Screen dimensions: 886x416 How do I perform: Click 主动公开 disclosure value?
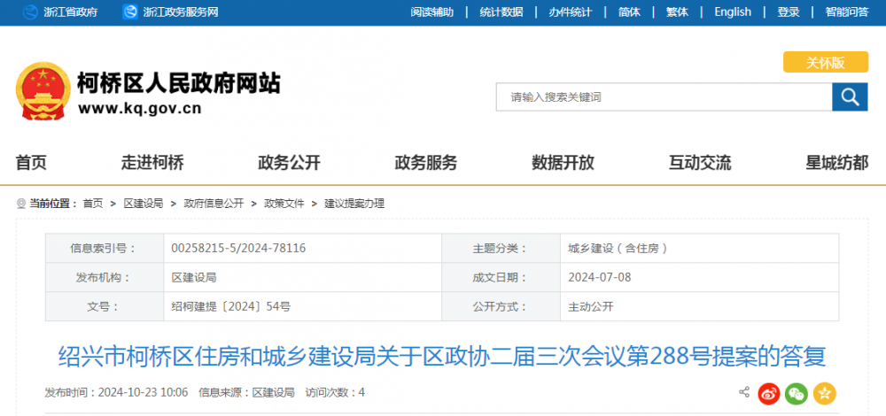(590, 306)
